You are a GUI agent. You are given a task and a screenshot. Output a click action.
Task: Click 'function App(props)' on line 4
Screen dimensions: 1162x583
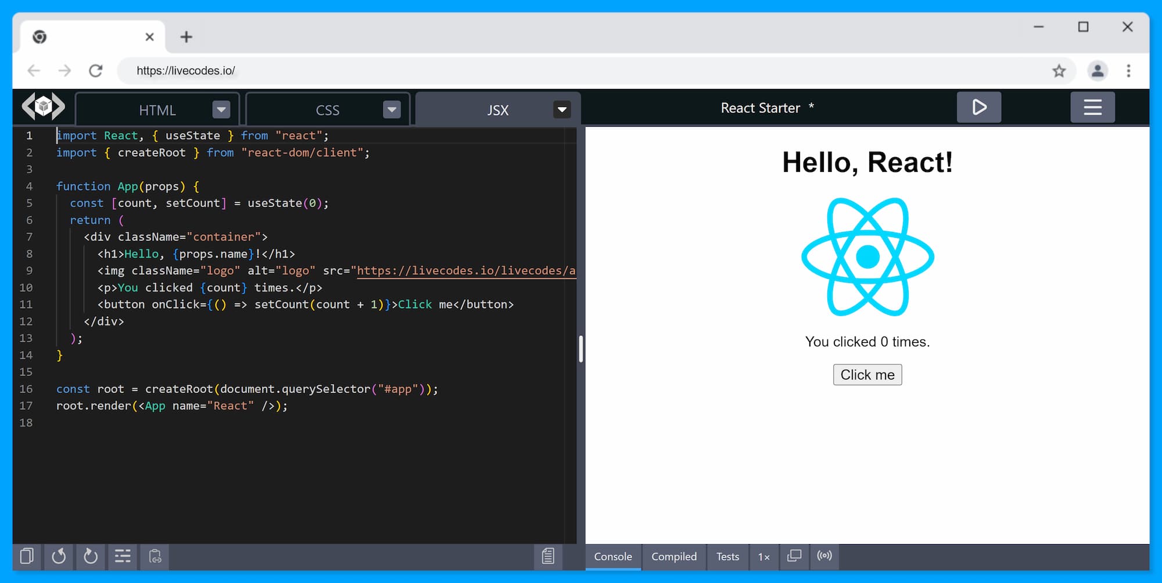point(121,187)
